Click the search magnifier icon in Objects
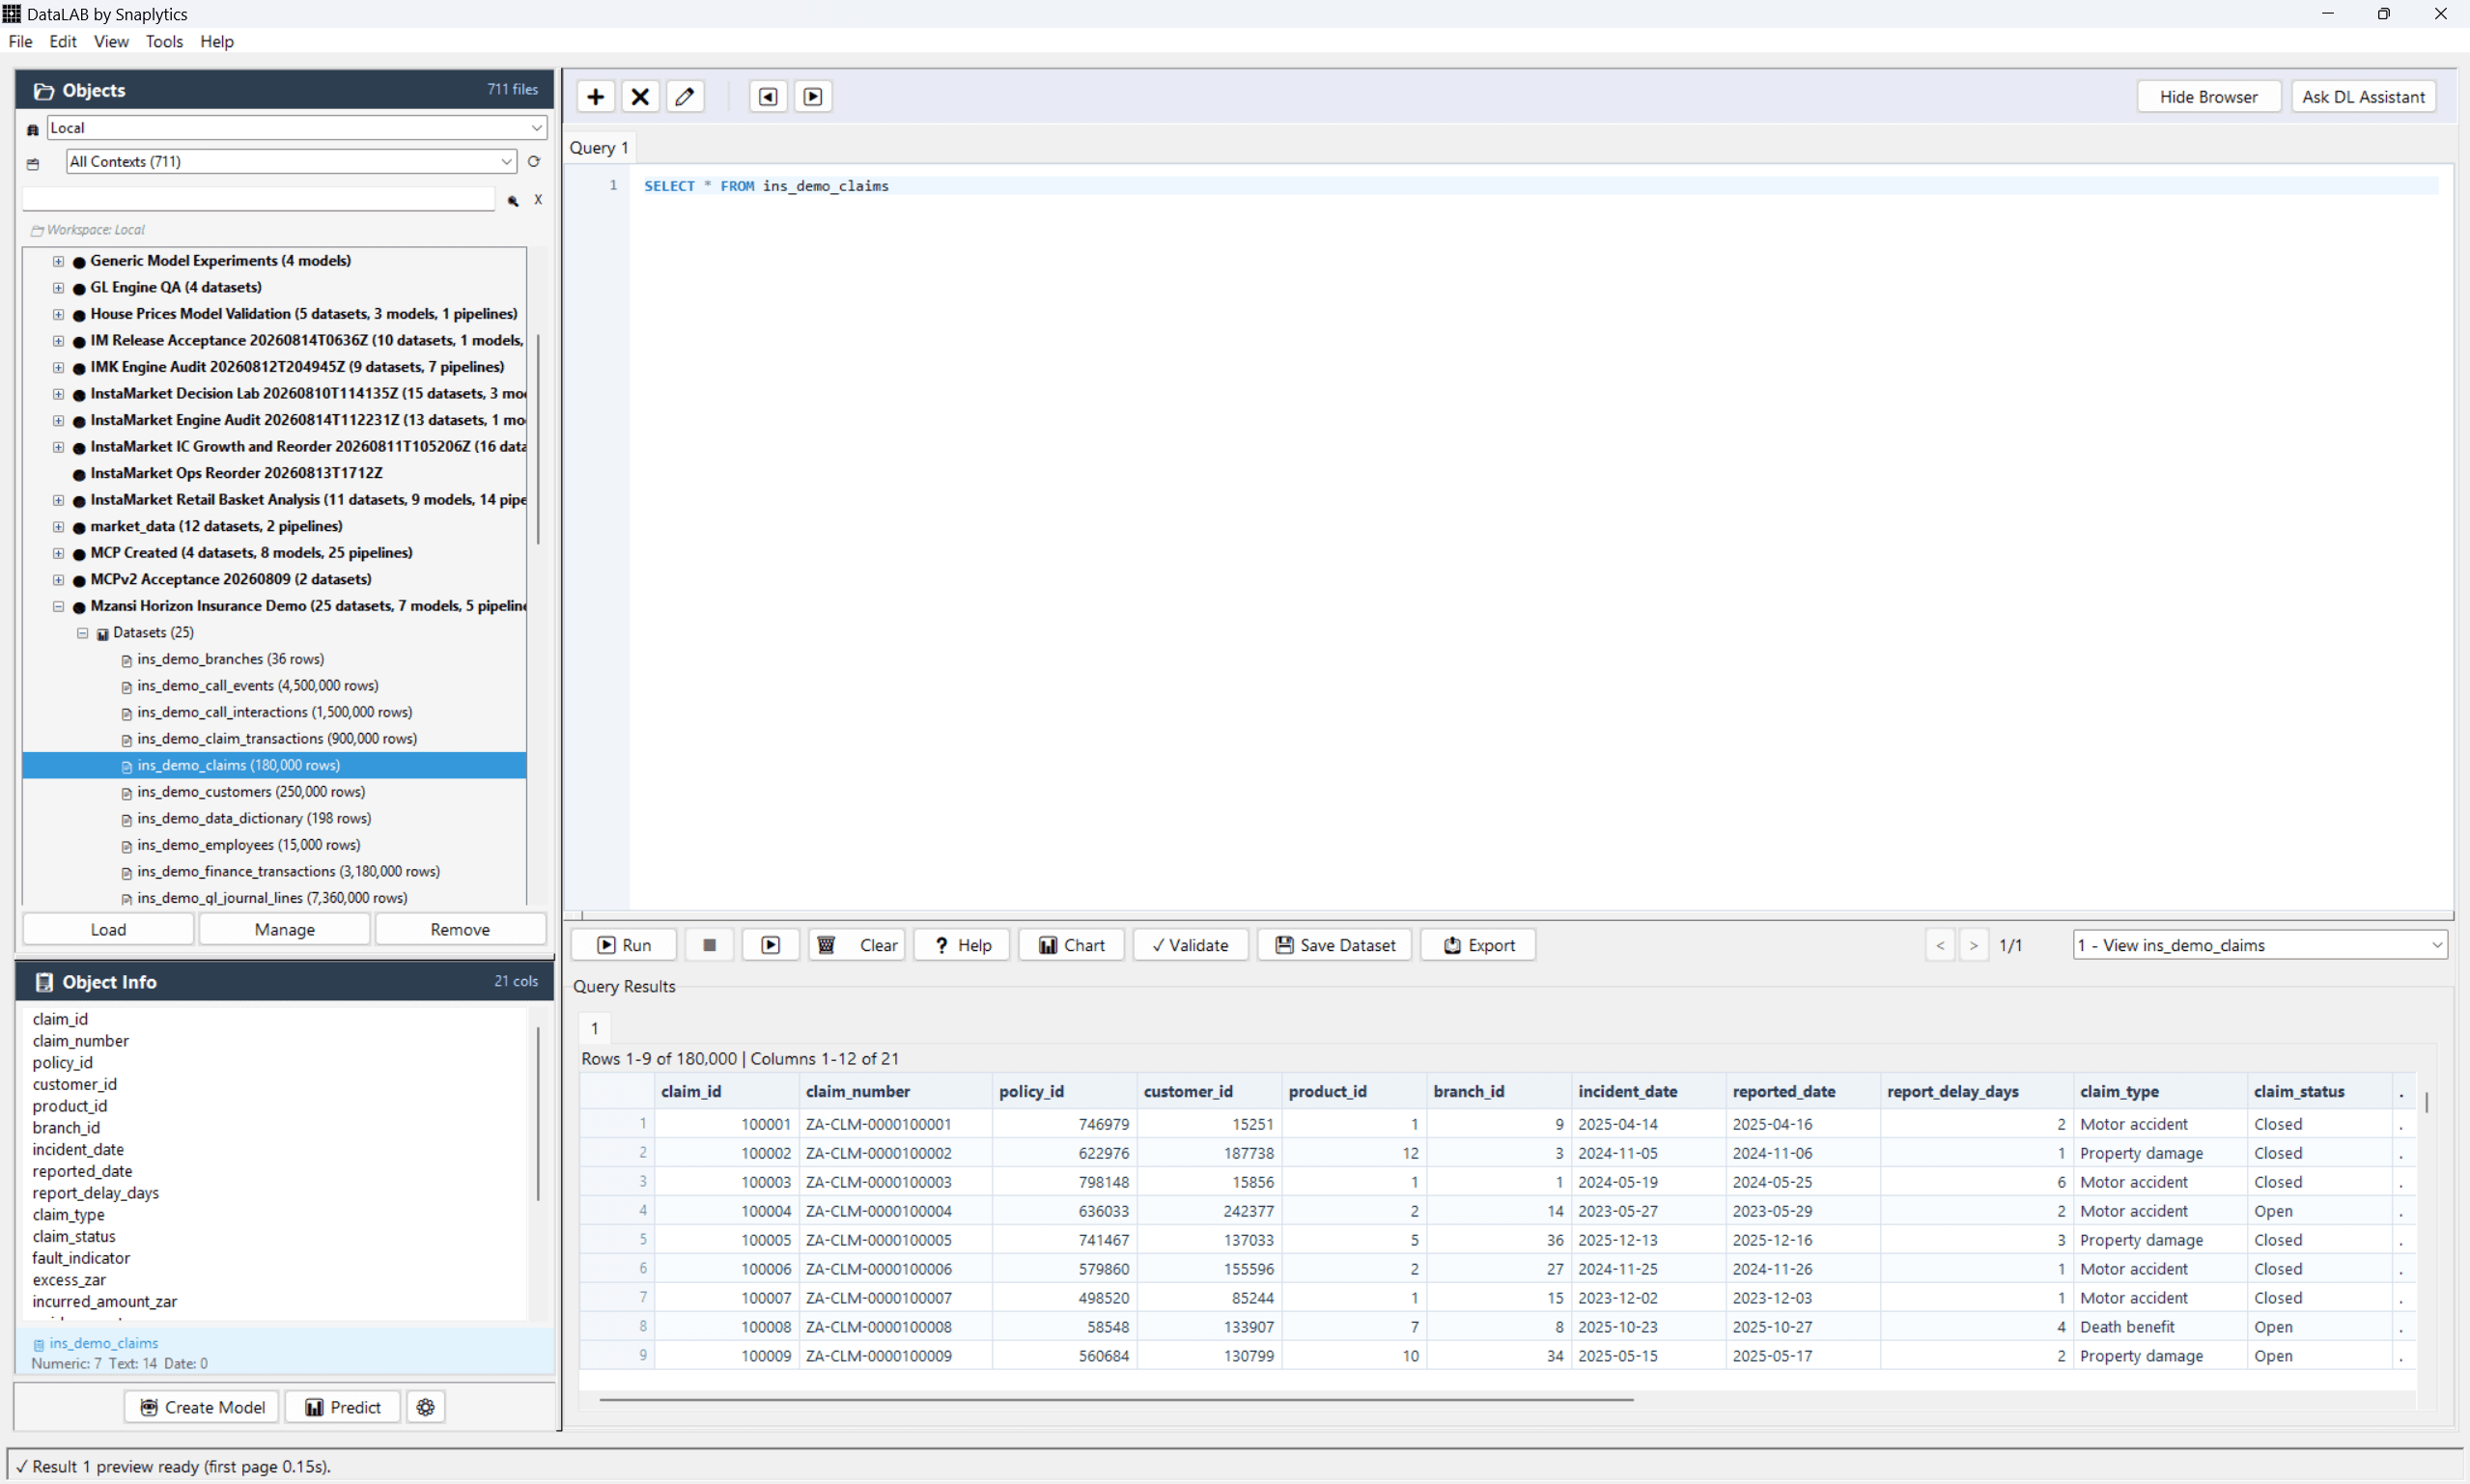 513,201
